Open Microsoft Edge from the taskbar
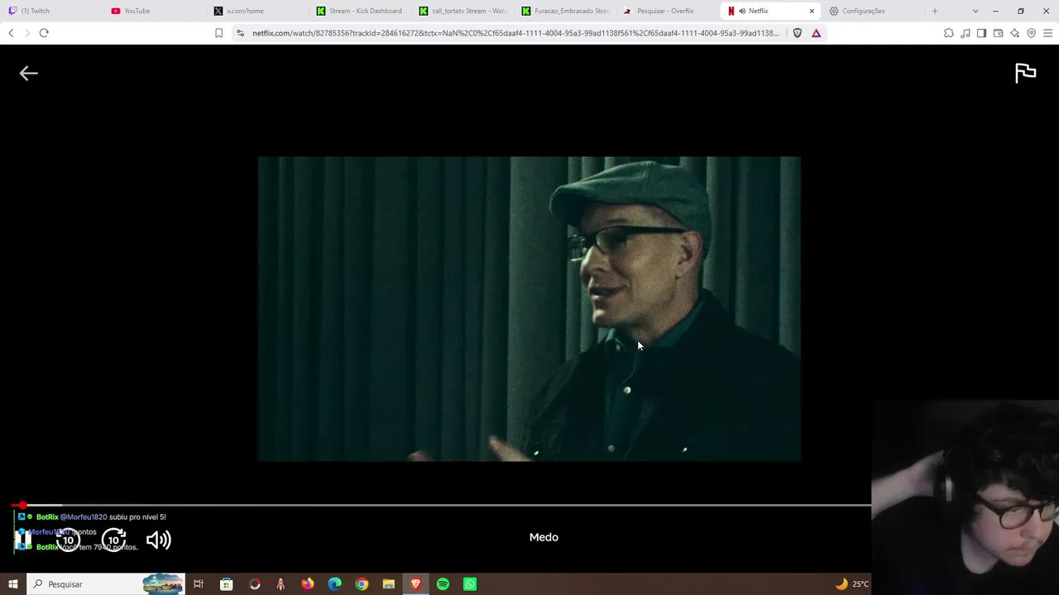 click(x=334, y=584)
